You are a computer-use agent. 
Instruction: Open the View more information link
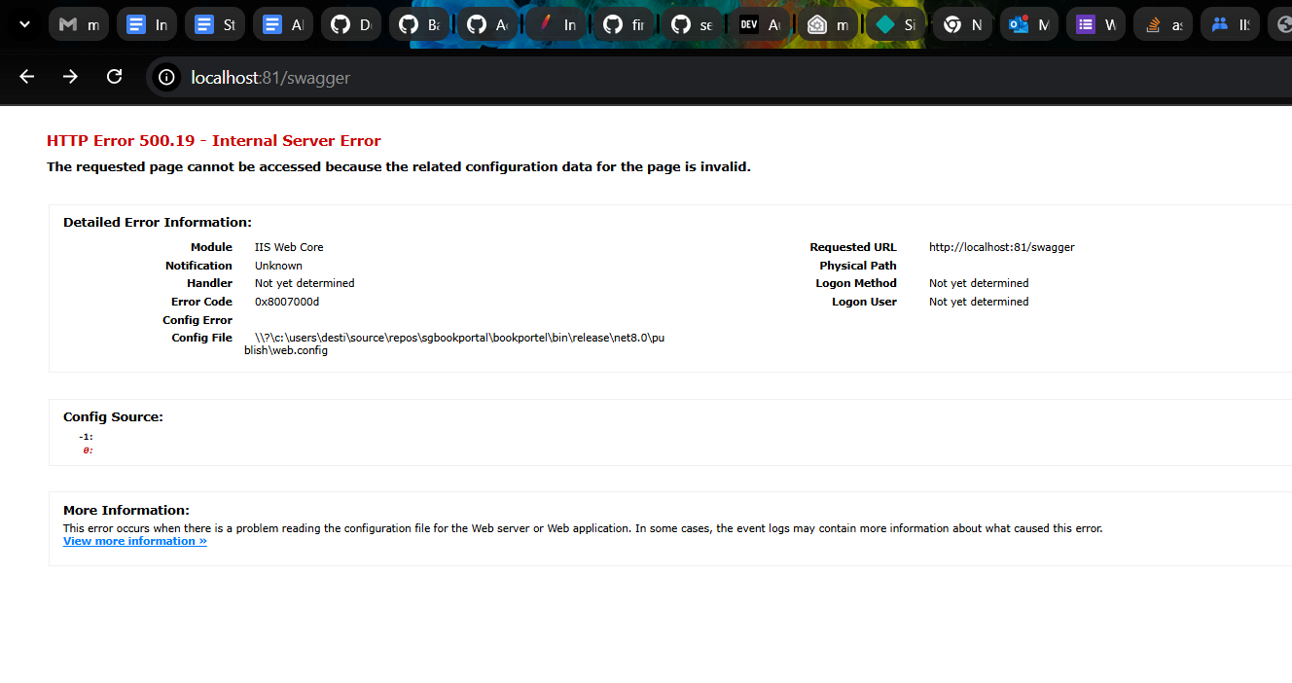pos(135,541)
